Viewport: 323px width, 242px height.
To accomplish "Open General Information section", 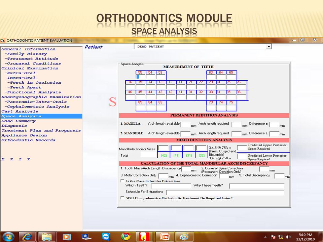I will pyautogui.click(x=28, y=49).
